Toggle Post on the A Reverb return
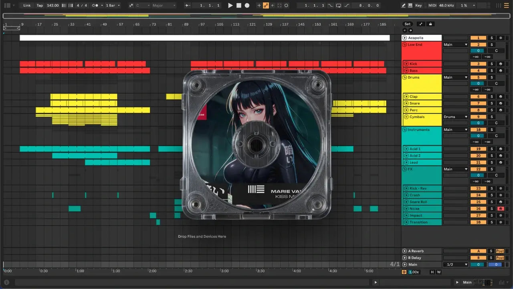 (500, 251)
